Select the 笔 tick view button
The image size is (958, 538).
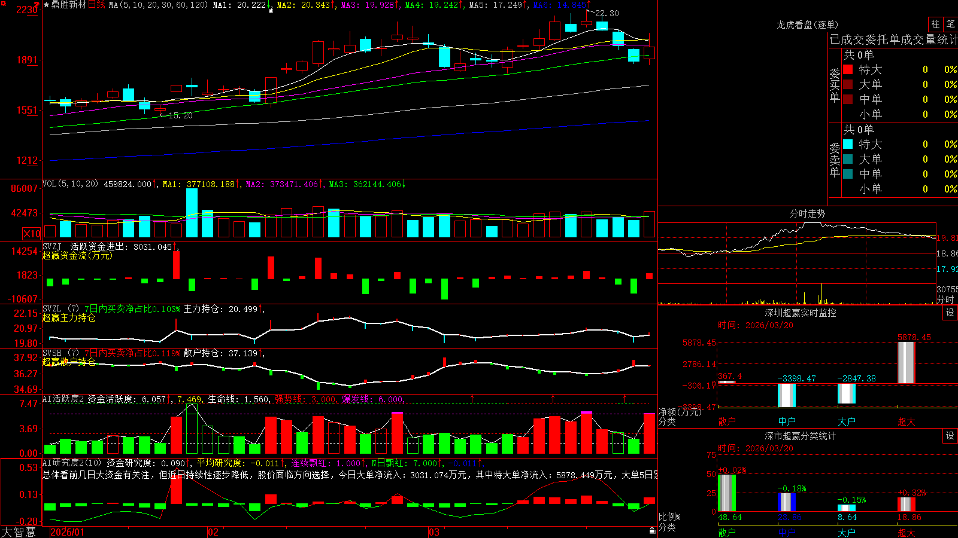tap(950, 25)
